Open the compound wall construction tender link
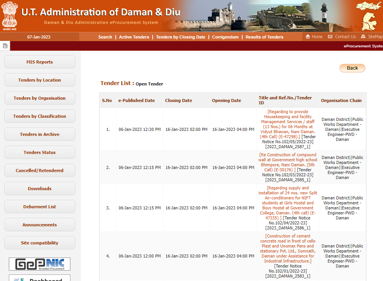Viewport: 383px width, 281px height. click(x=288, y=160)
